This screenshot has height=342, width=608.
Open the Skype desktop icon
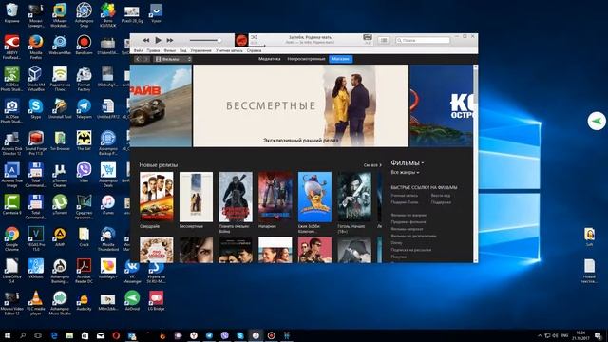36,108
